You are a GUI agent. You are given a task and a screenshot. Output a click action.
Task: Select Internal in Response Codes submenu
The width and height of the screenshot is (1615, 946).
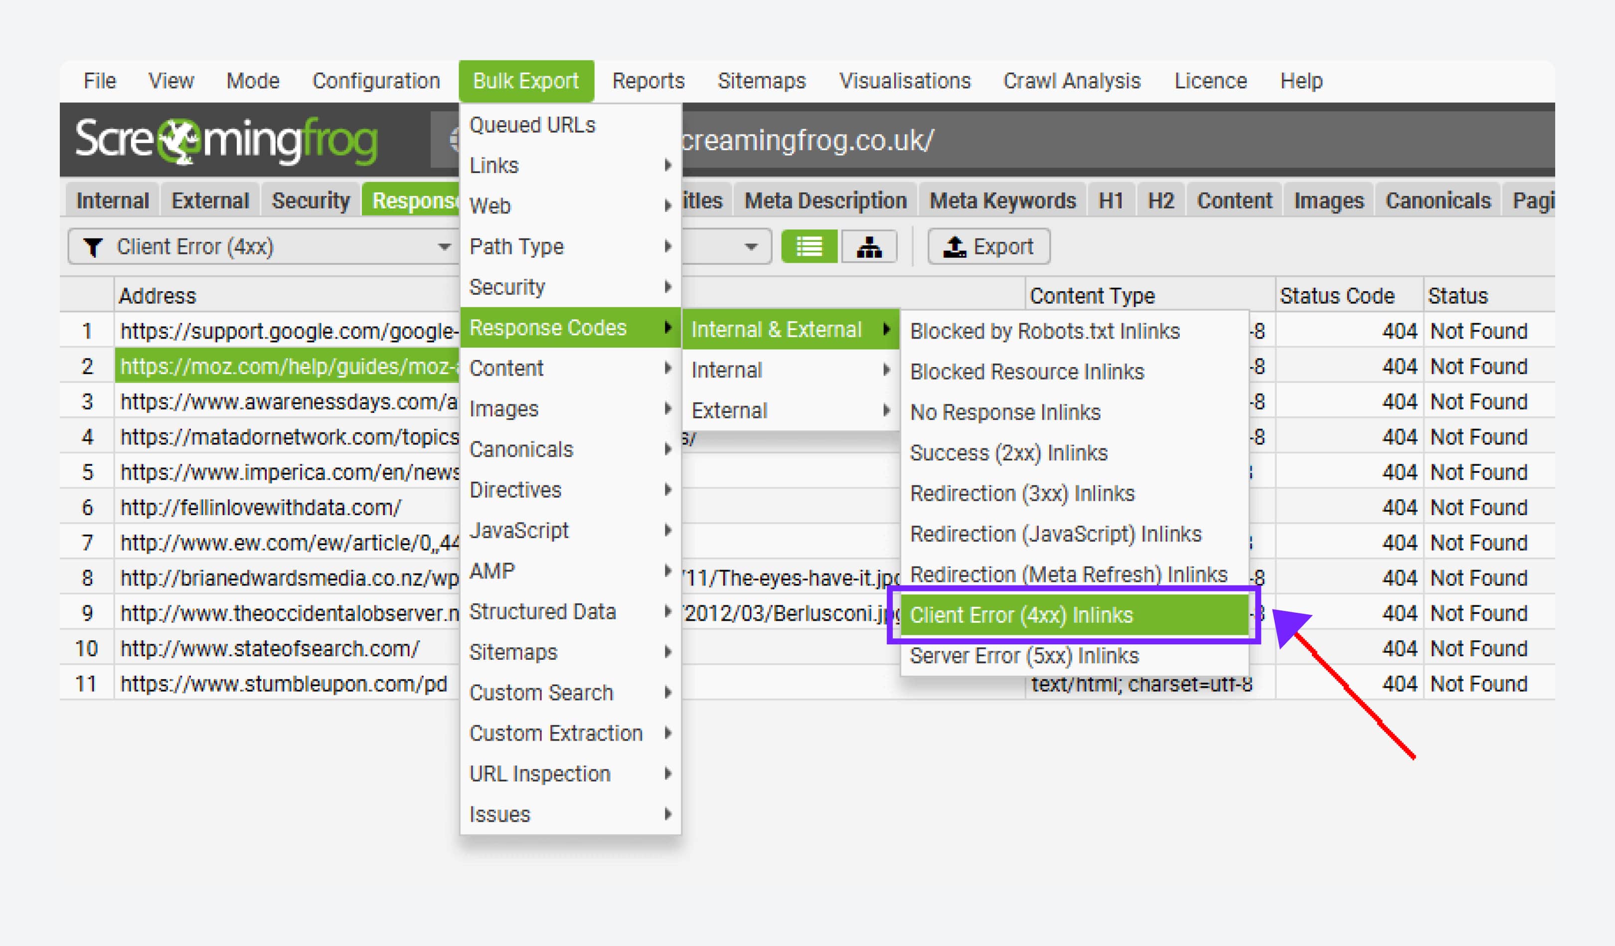[x=791, y=370]
